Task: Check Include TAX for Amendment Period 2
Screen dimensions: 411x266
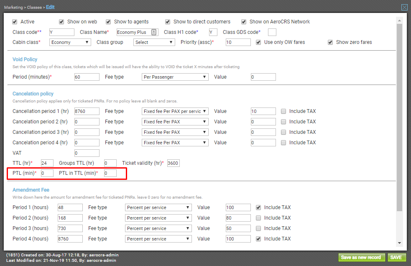Action: tap(258, 218)
